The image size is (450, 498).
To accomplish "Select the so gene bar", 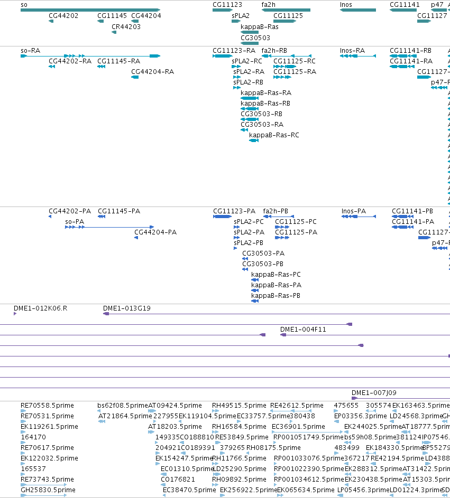I will [90, 10].
